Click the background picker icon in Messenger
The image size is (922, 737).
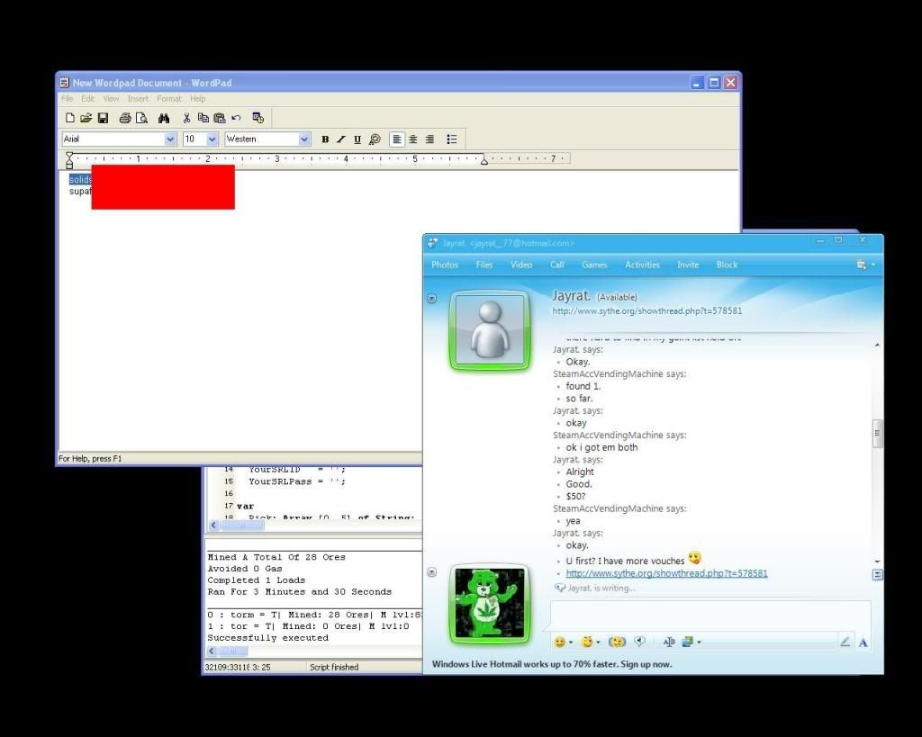coord(687,643)
